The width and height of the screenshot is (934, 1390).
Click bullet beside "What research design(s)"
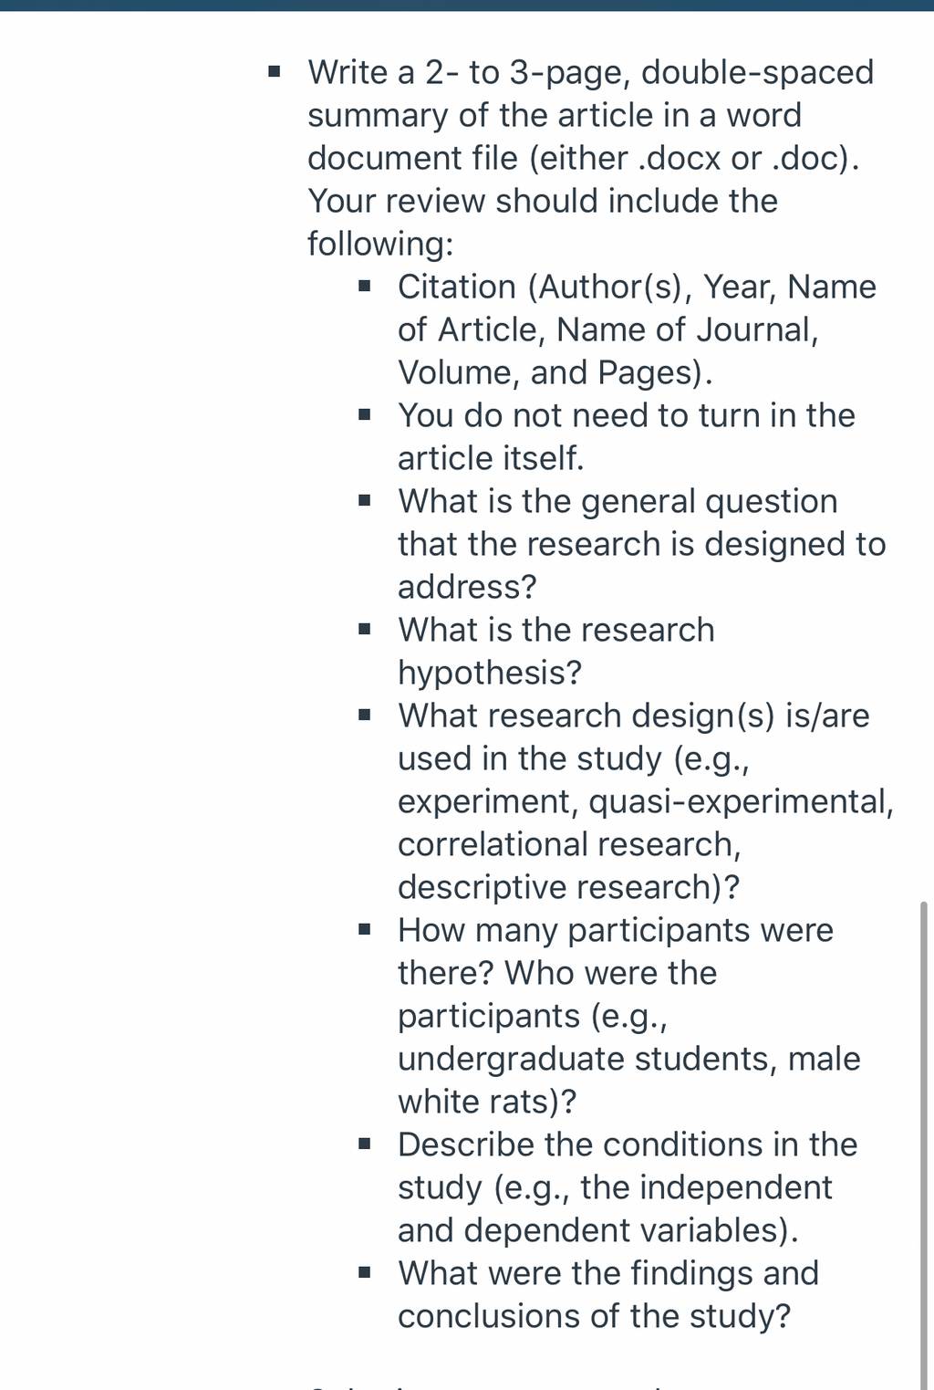point(365,715)
